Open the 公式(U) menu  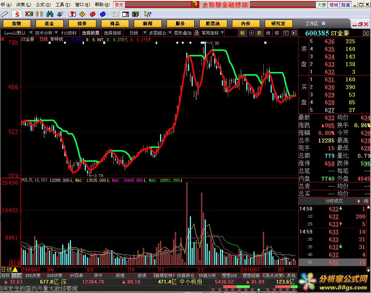43,4
